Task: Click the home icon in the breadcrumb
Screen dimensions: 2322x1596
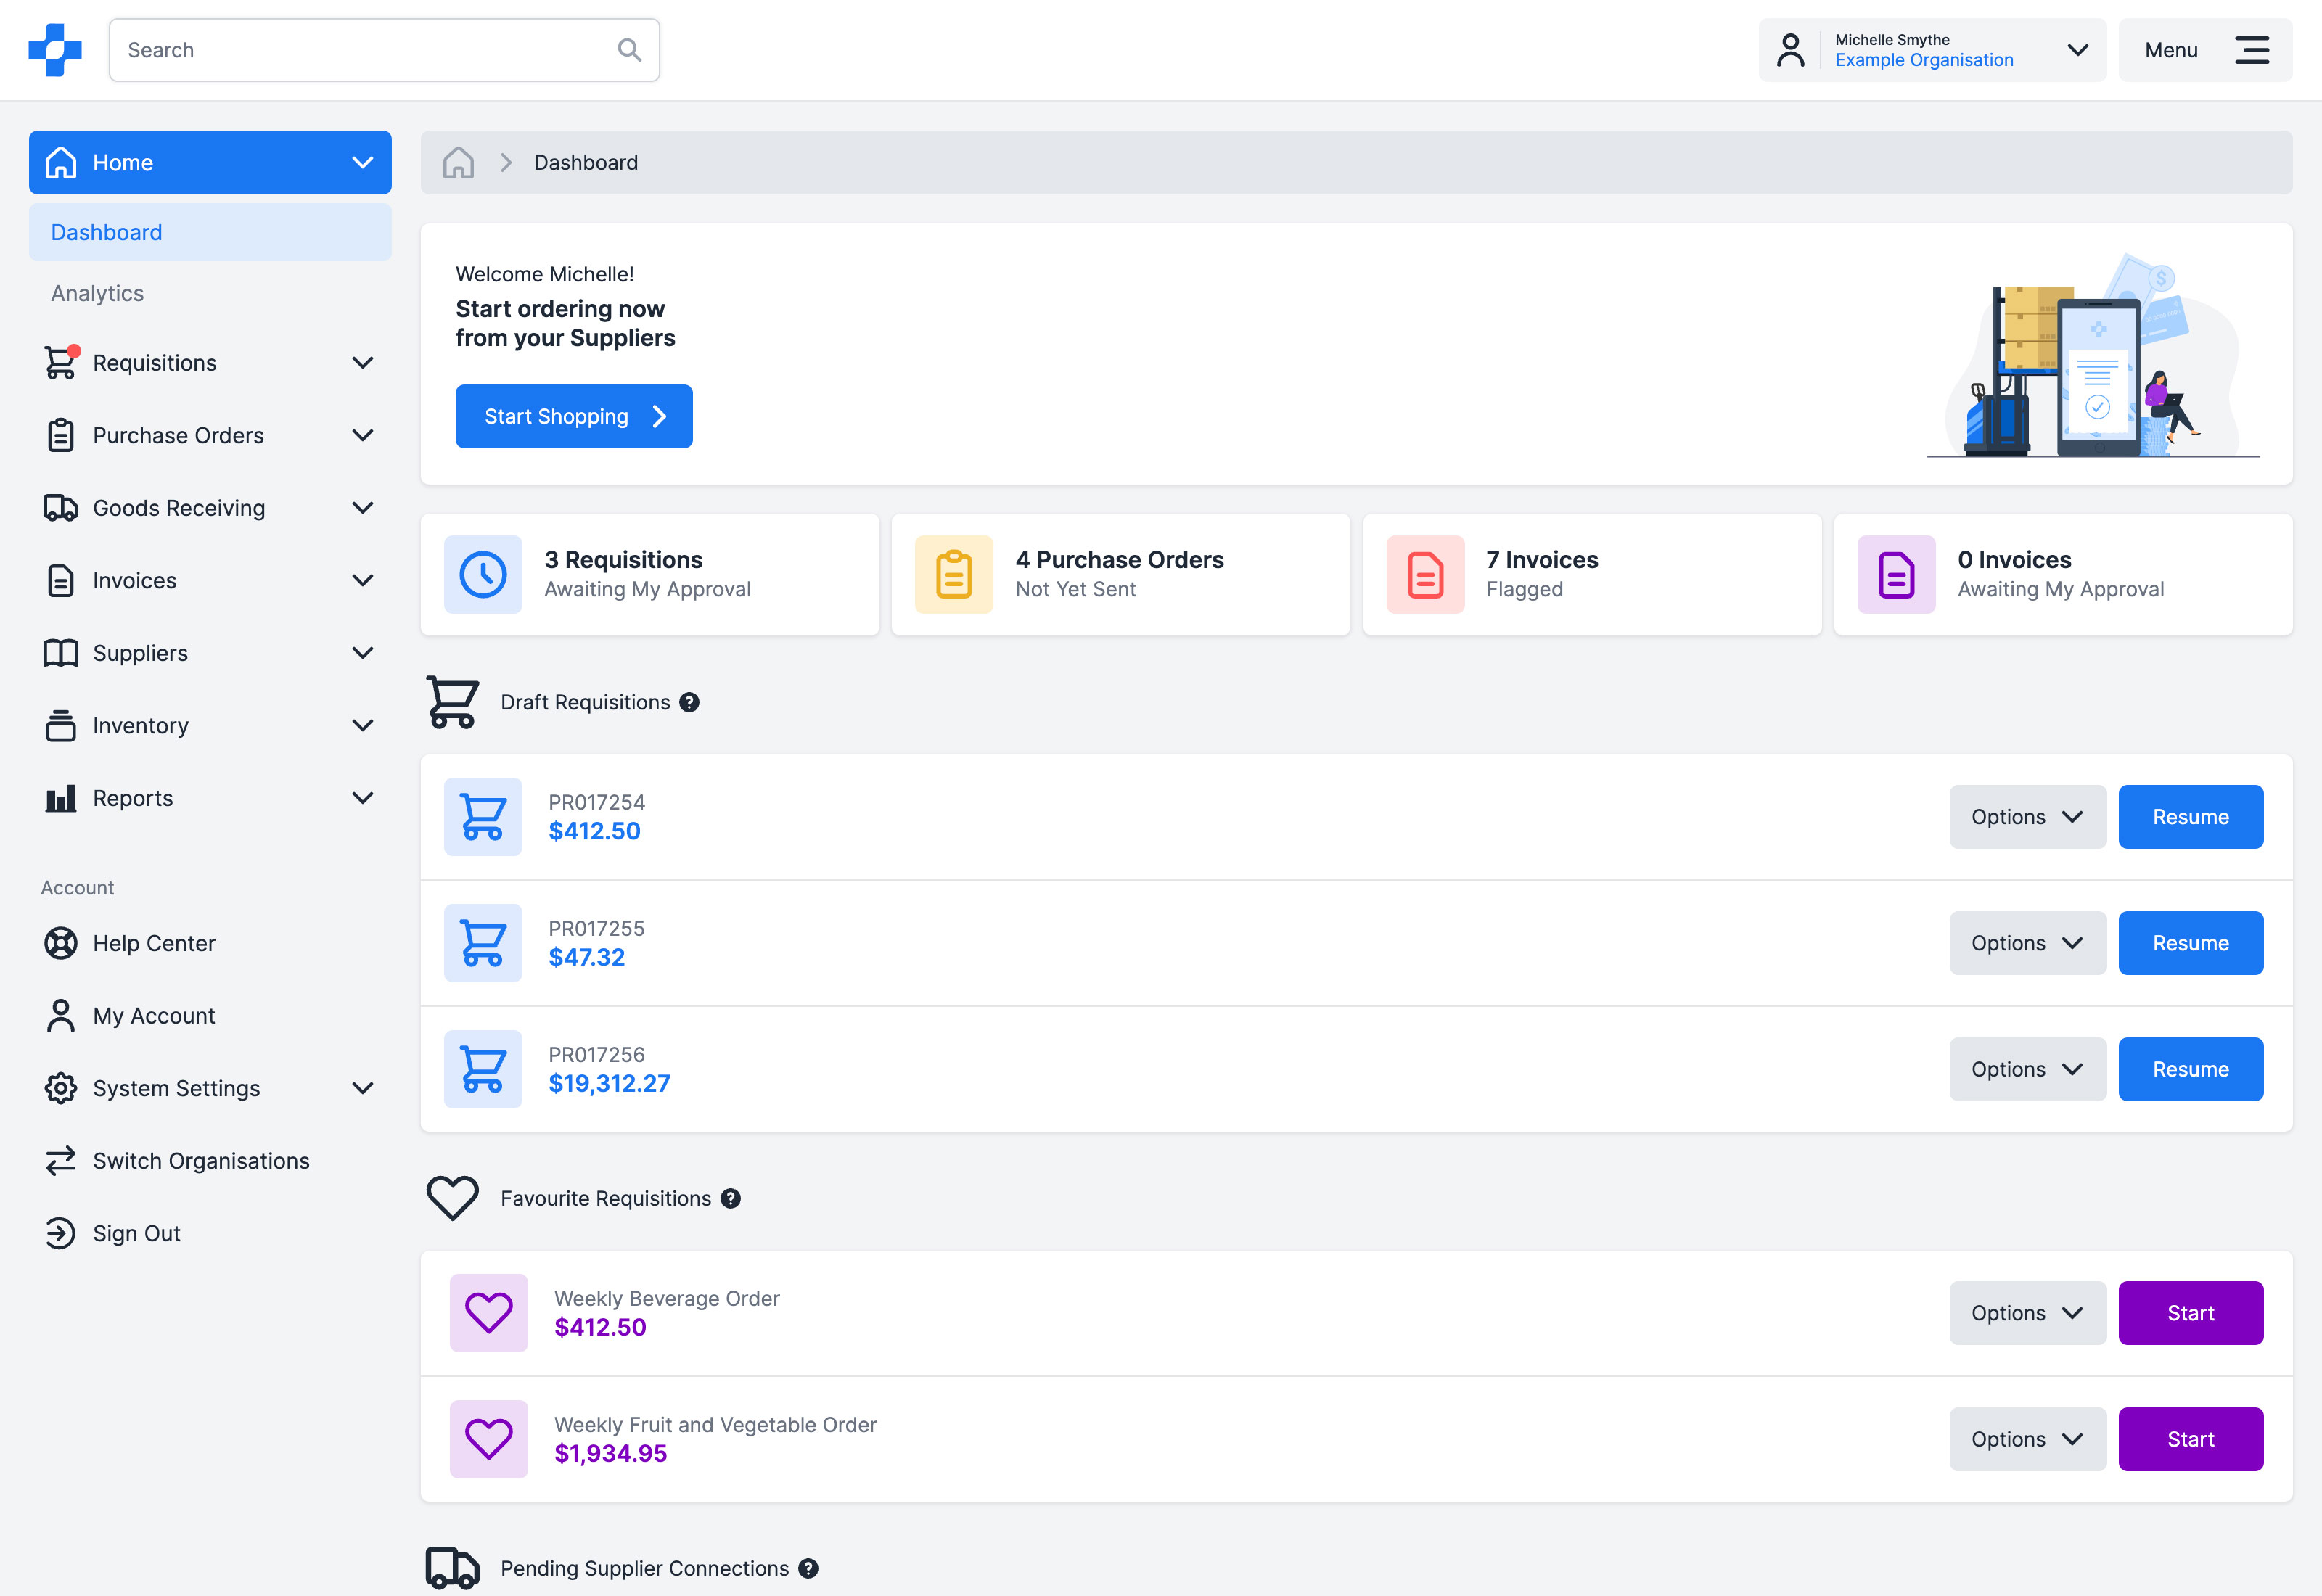Action: (459, 162)
